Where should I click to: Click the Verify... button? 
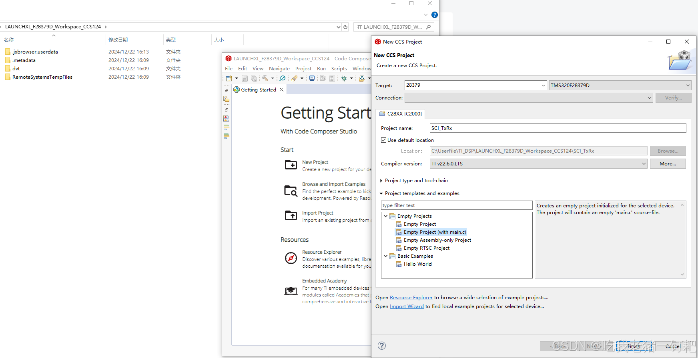pos(673,98)
